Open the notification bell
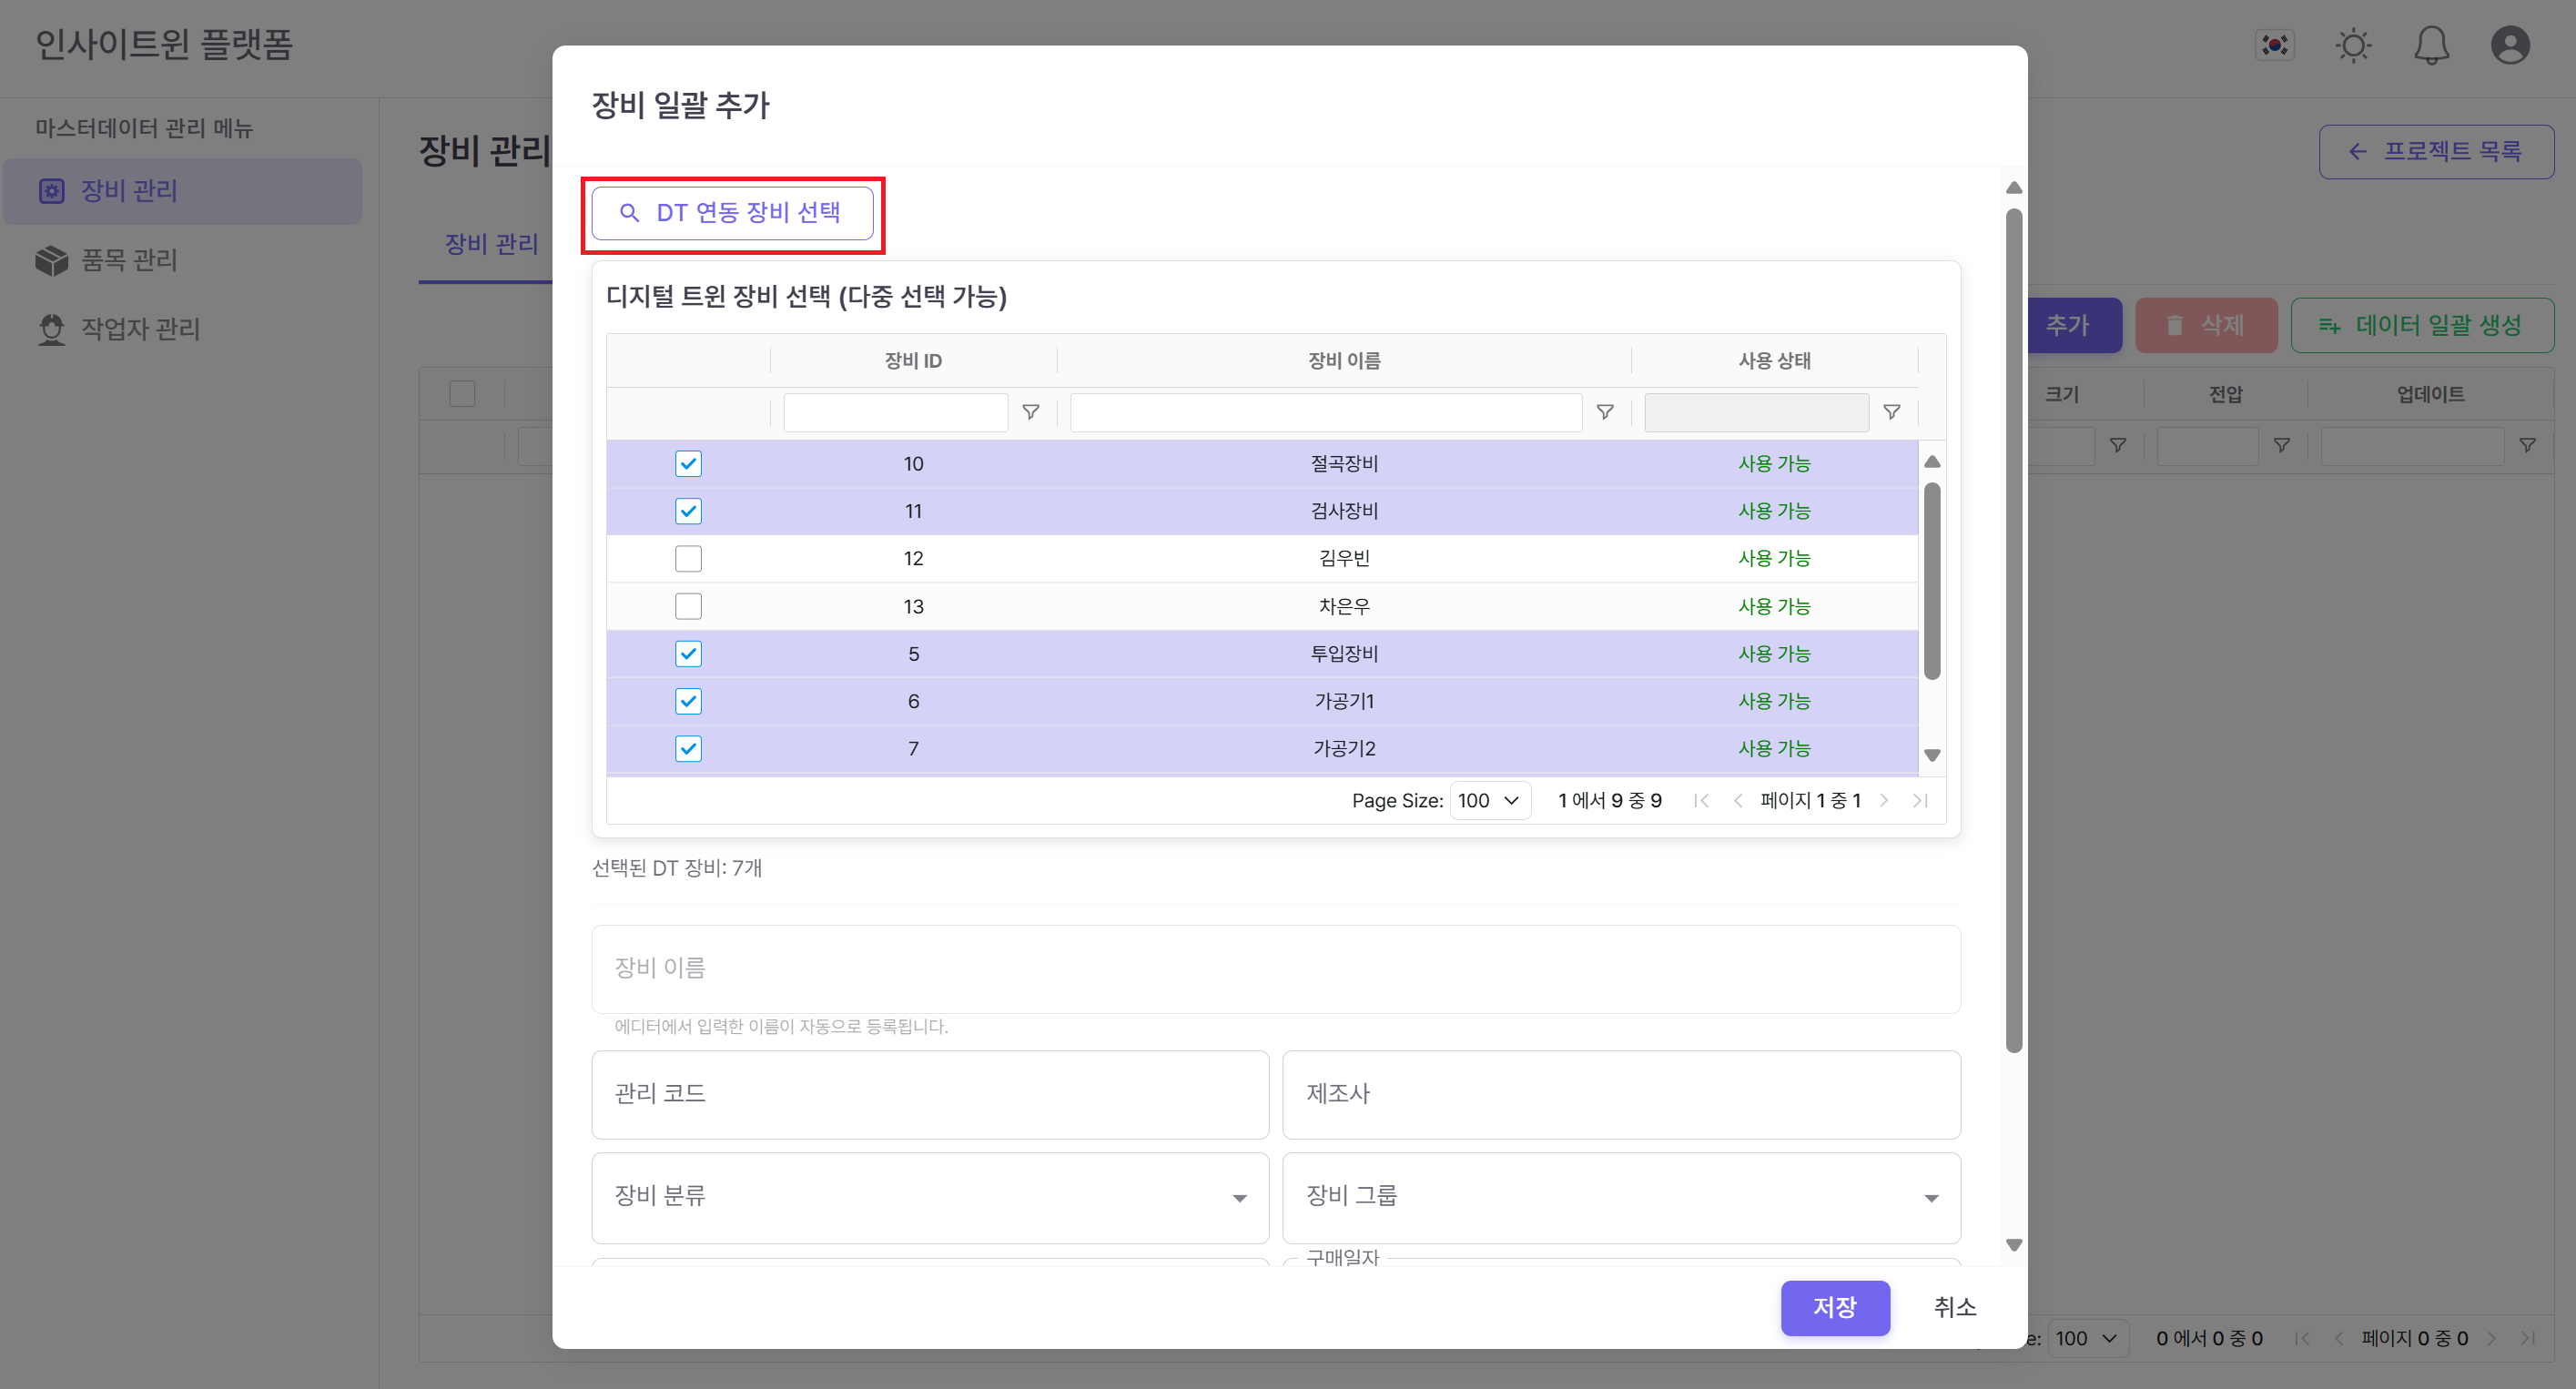 [x=2432, y=45]
